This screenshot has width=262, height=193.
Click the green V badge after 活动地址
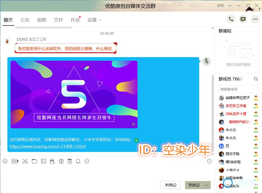point(136,140)
